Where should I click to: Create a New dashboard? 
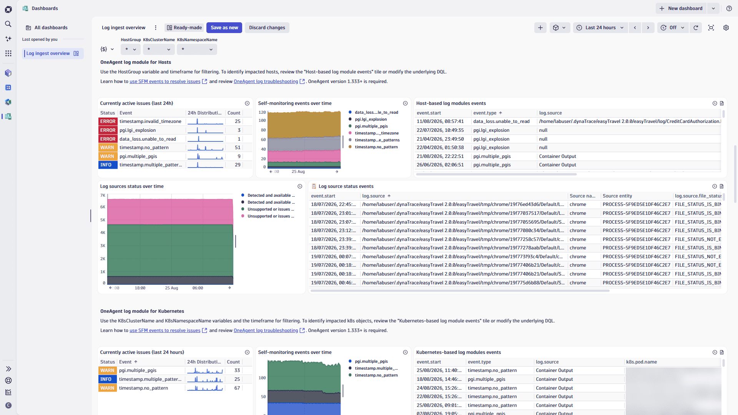(x=681, y=8)
